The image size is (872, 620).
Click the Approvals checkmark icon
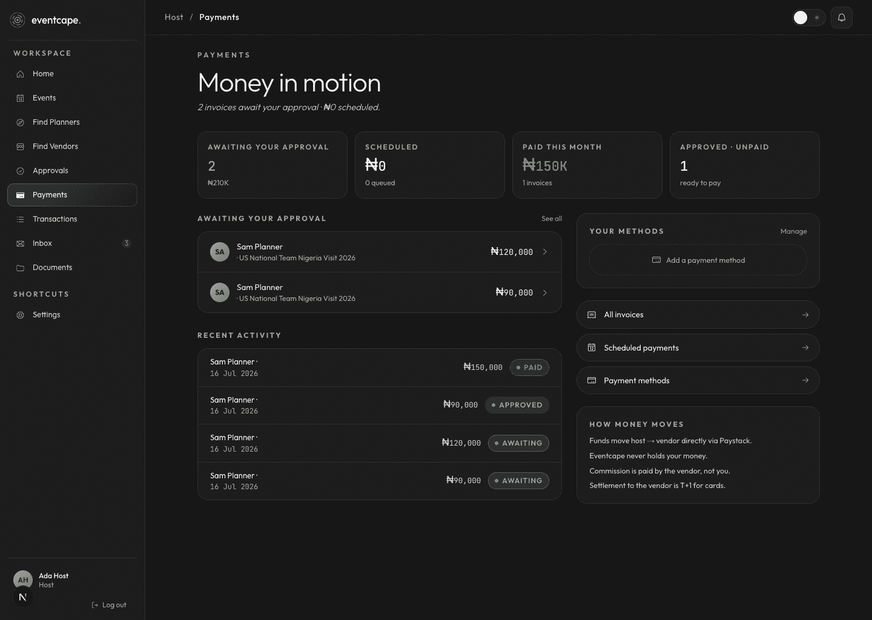click(20, 171)
